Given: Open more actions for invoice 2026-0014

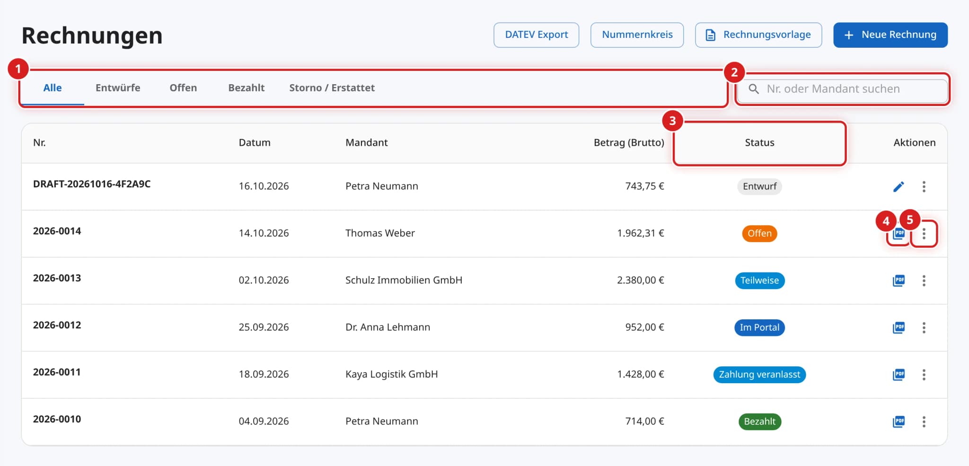Looking at the screenshot, I should click(x=924, y=233).
